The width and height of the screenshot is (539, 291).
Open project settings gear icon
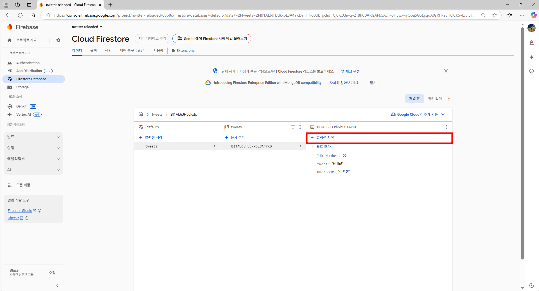click(58, 40)
